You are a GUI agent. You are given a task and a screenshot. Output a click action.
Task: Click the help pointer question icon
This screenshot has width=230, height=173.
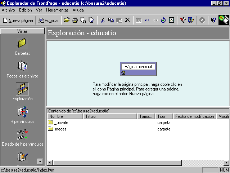tap(213, 20)
